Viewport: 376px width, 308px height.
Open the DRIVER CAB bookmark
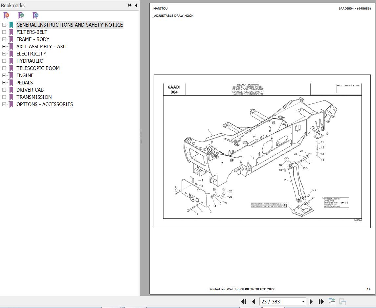pos(30,90)
